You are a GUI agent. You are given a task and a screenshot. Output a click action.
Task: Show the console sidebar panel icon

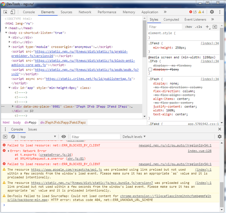pos(5,137)
